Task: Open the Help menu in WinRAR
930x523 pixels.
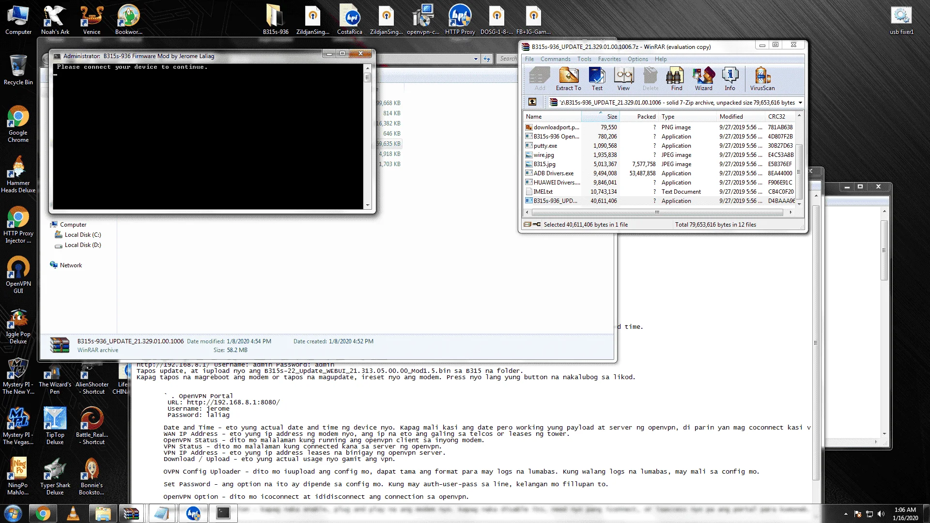Action: (661, 59)
